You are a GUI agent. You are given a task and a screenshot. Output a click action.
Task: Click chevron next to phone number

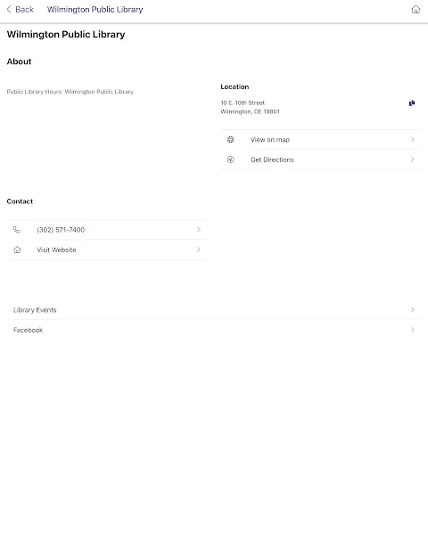click(x=199, y=230)
